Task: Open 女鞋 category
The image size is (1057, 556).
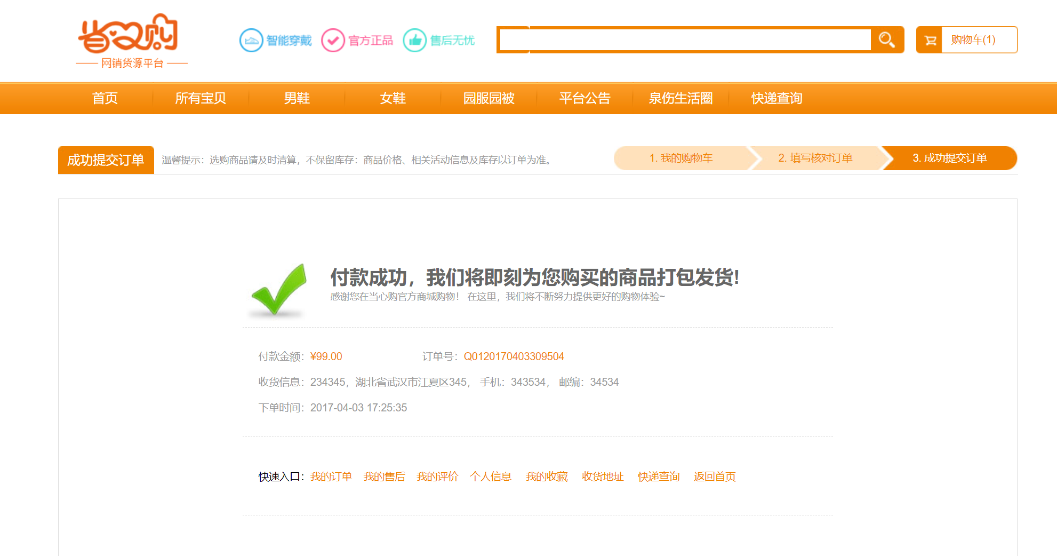Action: 393,98
